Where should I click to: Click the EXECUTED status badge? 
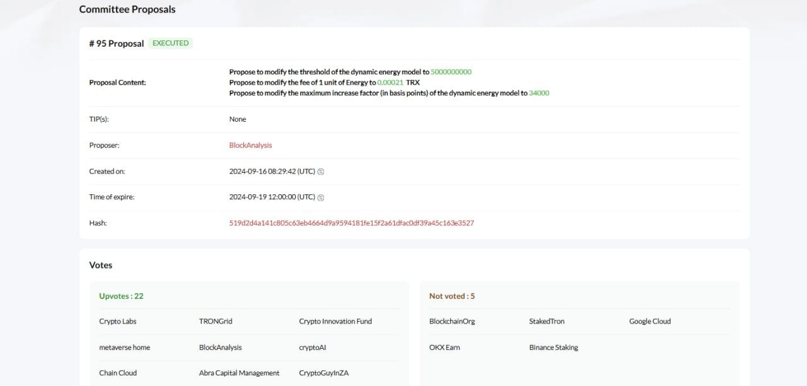170,43
